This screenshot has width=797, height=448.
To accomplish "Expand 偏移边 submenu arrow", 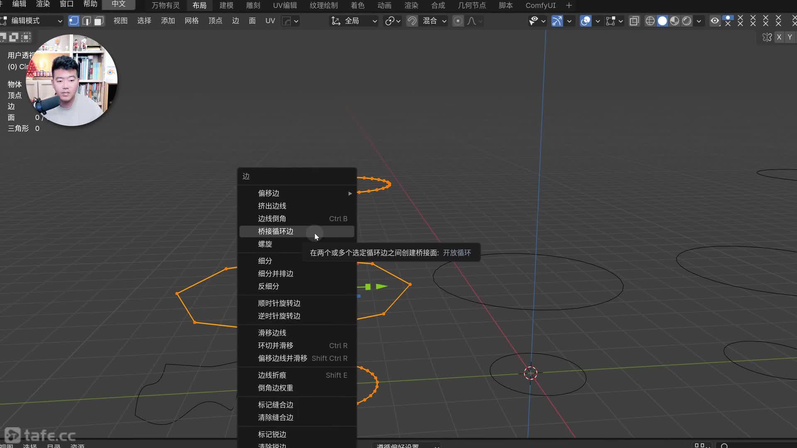I will coord(350,193).
